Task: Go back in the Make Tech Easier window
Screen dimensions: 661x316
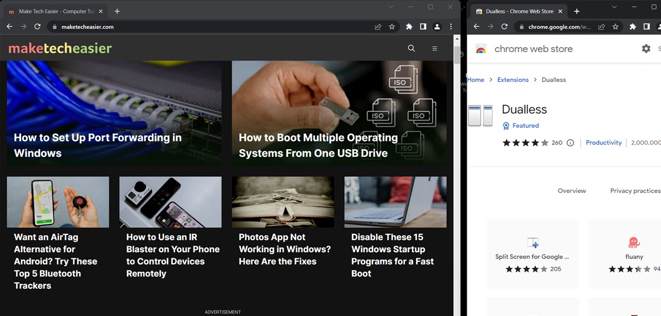Action: coord(9,27)
